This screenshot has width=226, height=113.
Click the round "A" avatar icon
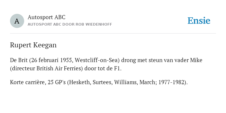pos(17,21)
